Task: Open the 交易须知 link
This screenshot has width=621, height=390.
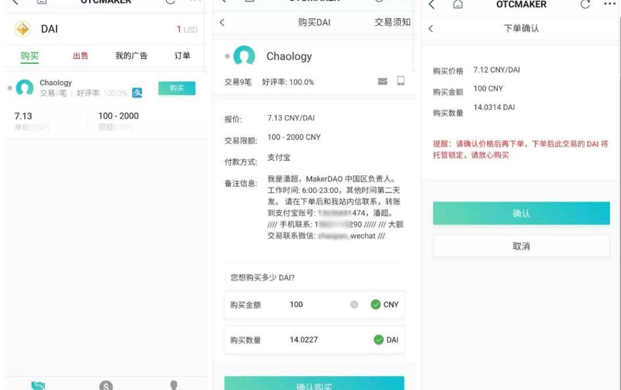Action: click(x=392, y=22)
